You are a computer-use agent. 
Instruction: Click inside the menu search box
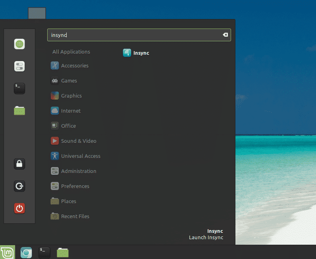click(135, 35)
